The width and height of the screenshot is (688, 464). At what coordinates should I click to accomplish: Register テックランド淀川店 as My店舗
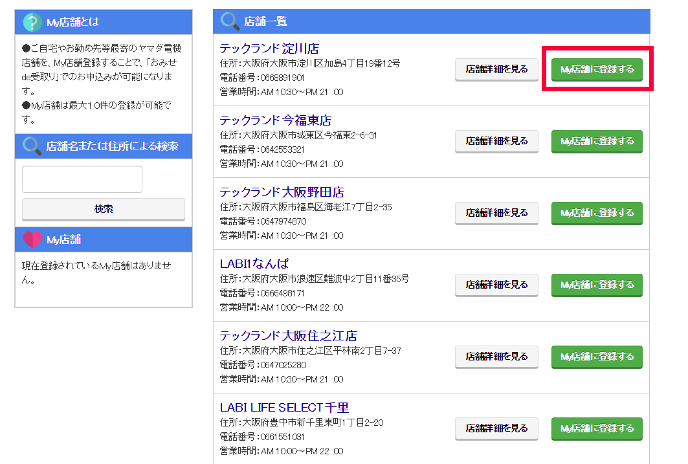pos(597,69)
